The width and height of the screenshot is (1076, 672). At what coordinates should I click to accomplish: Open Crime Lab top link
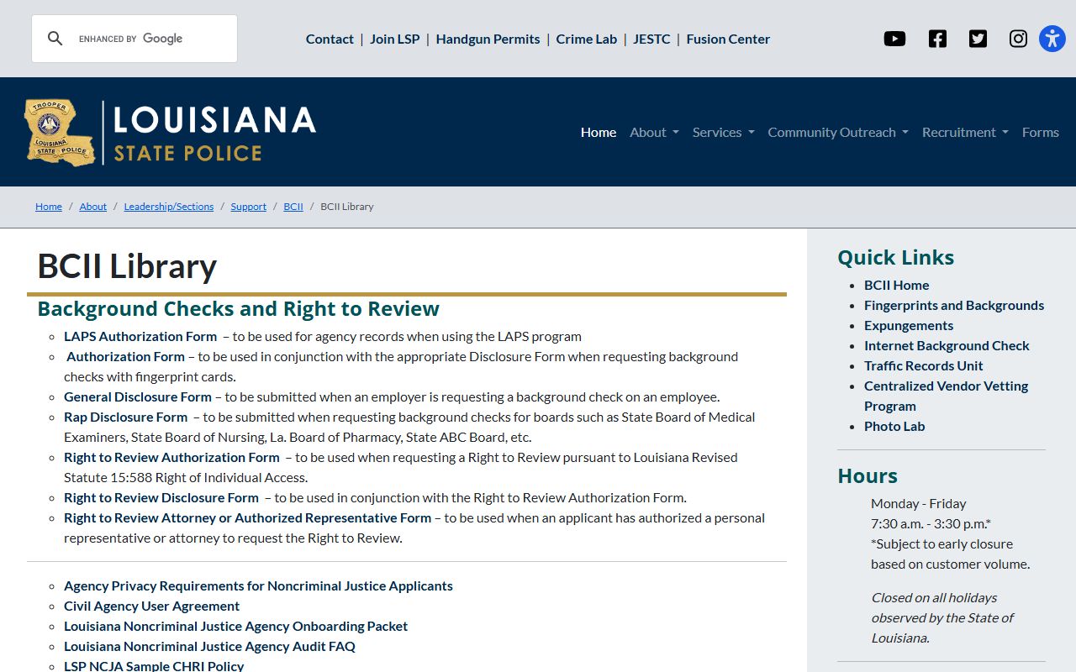click(x=587, y=39)
